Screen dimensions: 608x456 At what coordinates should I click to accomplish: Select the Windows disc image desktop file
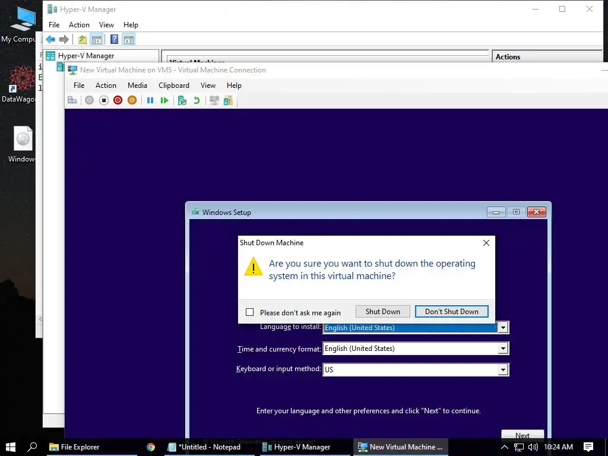tap(22, 144)
